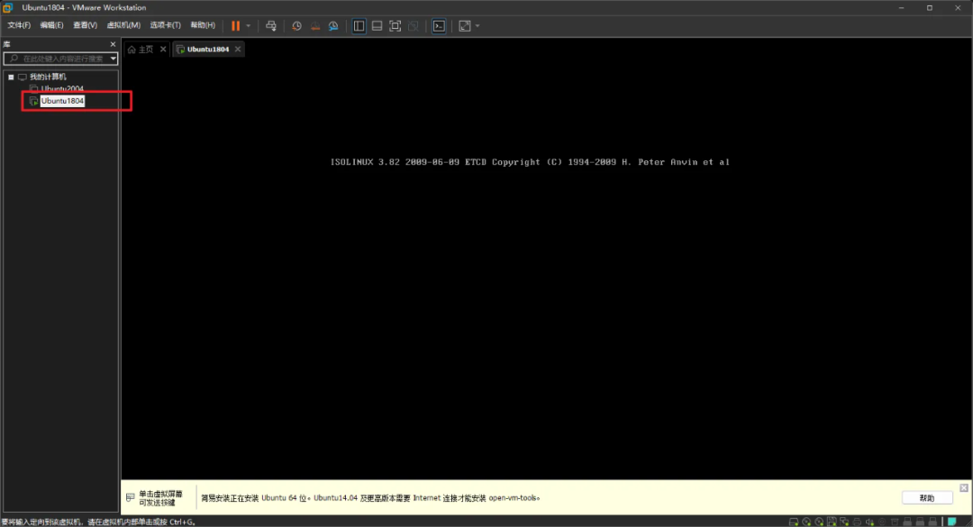973x527 pixels.
Task: Focus the library search input field
Action: coord(61,59)
